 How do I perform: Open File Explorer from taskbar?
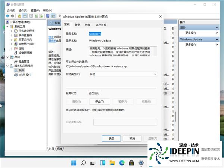112,163
